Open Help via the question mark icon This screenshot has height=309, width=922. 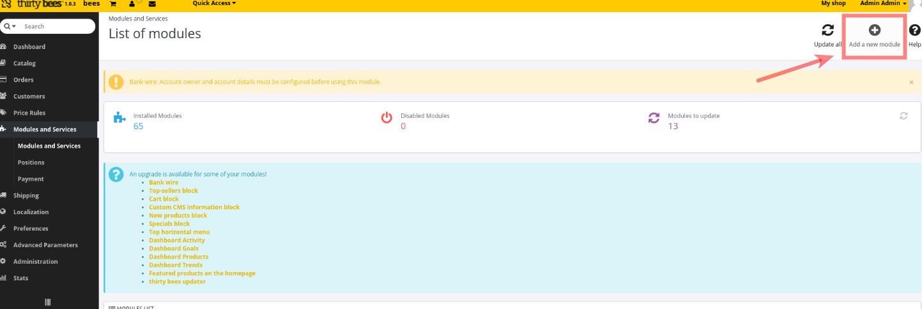(914, 30)
